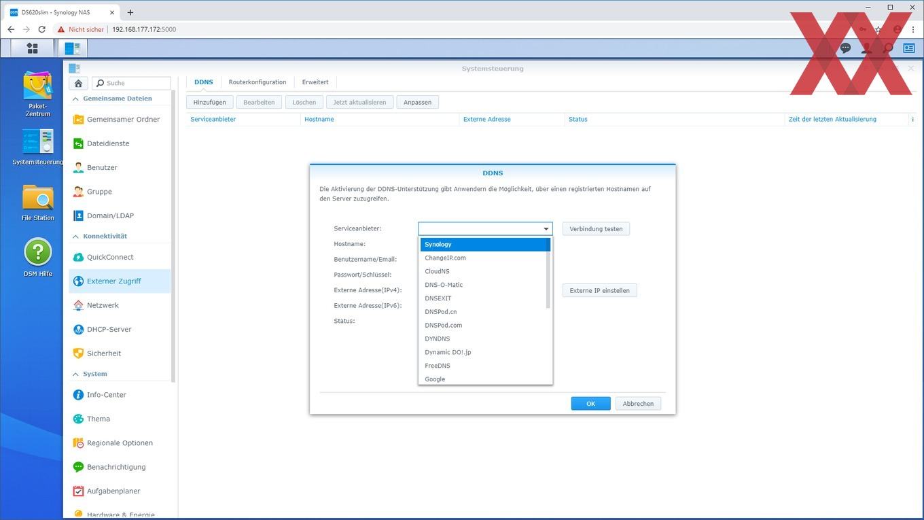The width and height of the screenshot is (924, 520).
Task: Open the Systemsteuerung desktop icon
Action: tap(37, 147)
